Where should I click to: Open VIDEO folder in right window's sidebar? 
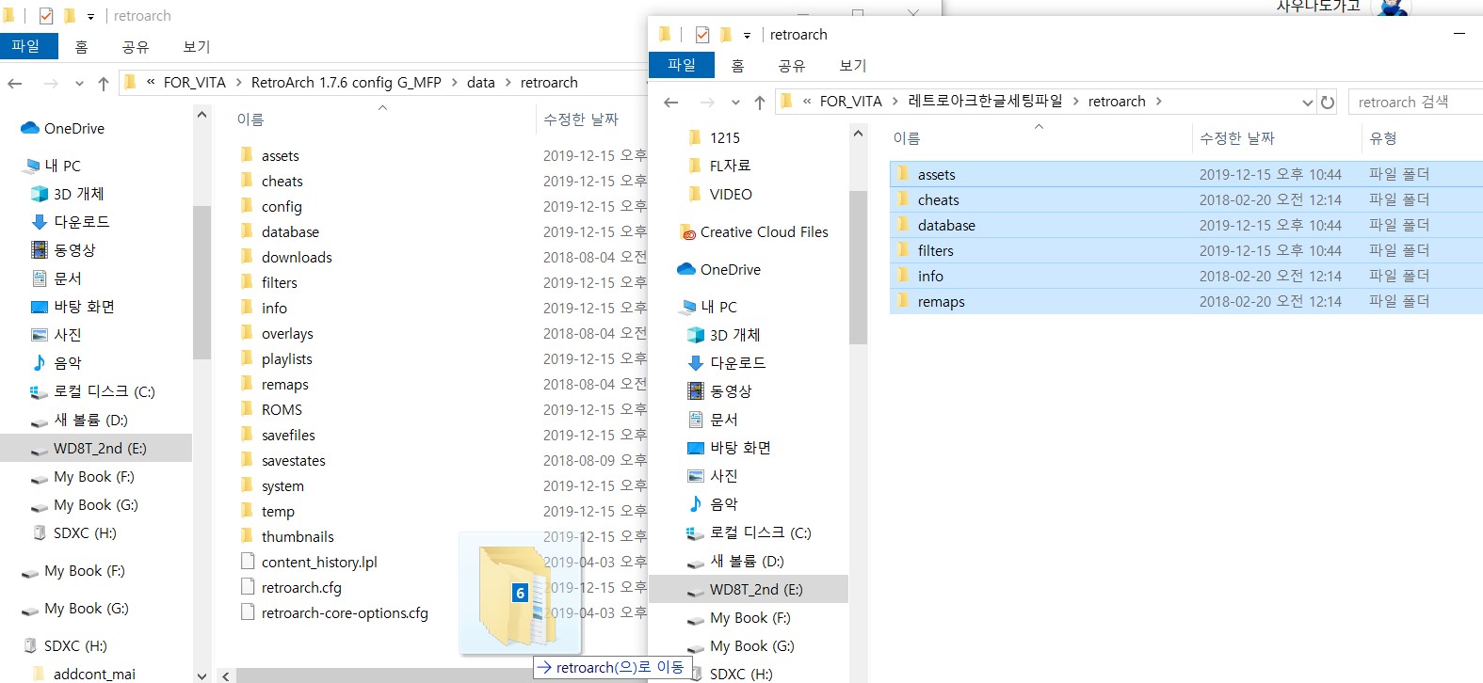(x=731, y=194)
